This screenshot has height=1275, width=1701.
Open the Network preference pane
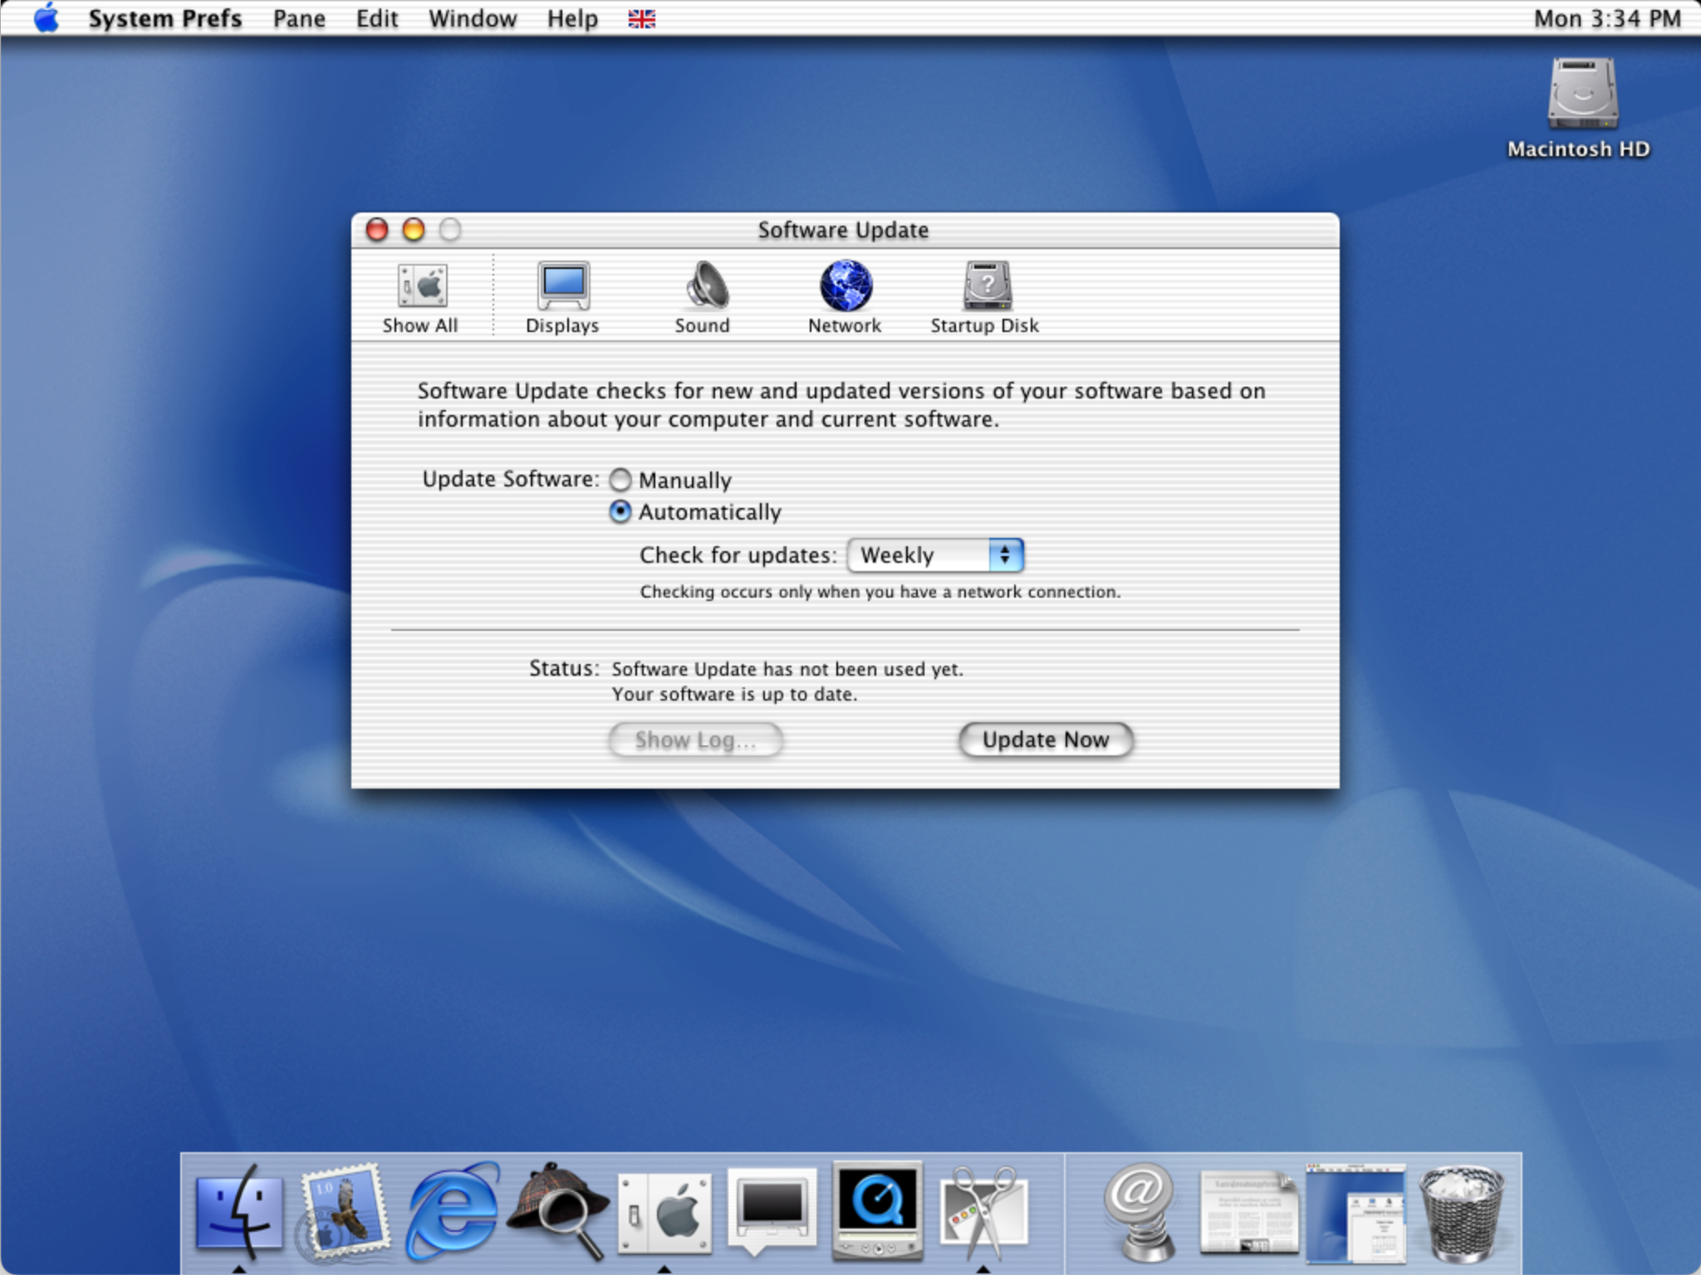click(x=845, y=297)
